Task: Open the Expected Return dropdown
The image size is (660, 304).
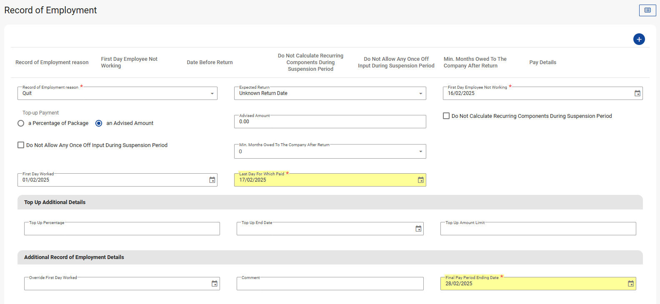Action: point(420,94)
